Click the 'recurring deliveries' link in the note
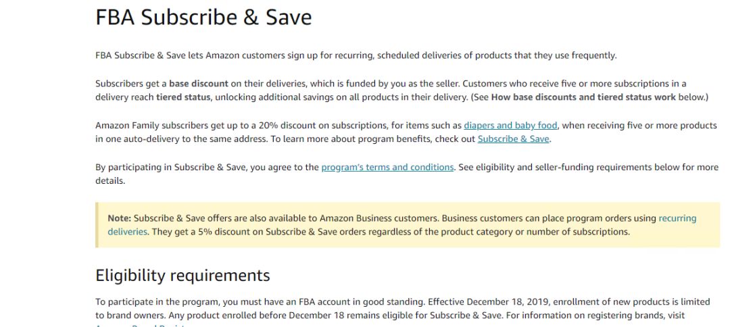The image size is (730, 327). coord(677,218)
